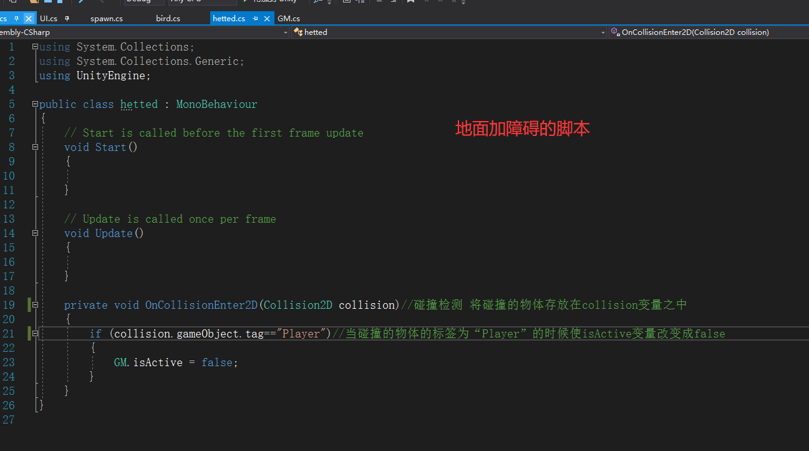Click the 'using UnityEngine;' line
The width and height of the screenshot is (809, 451).
coord(95,75)
